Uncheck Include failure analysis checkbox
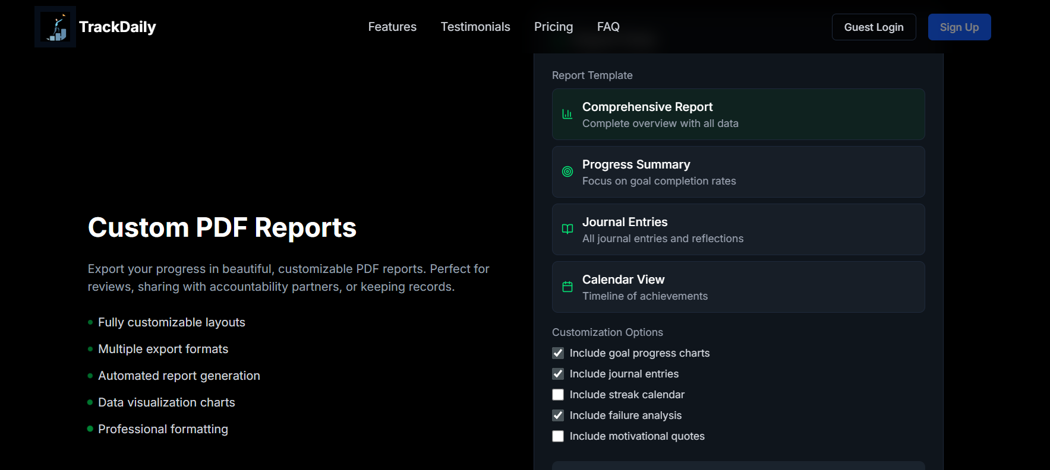This screenshot has height=470, width=1050. click(x=558, y=415)
